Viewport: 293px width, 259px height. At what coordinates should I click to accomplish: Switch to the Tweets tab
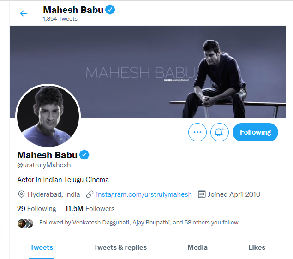click(x=42, y=247)
